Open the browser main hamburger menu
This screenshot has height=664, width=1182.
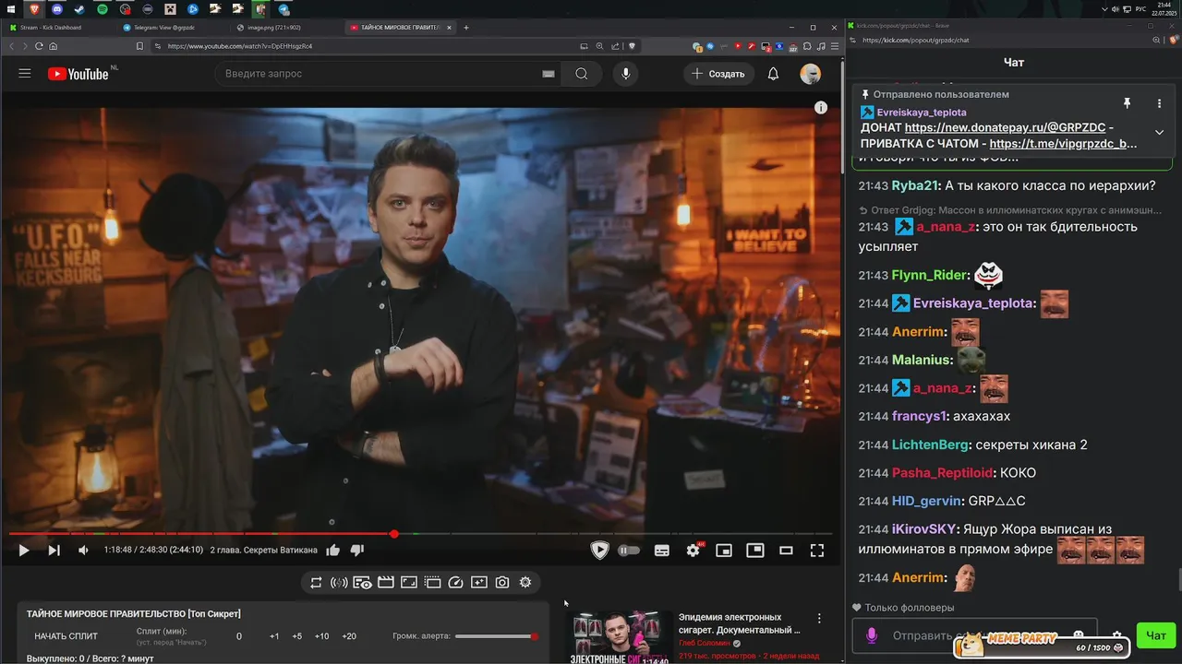[837, 46]
